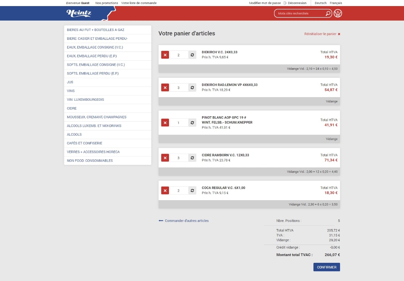This screenshot has width=404, height=281.
Task: Click the Déconnexion logout icon
Action: coord(285,3)
